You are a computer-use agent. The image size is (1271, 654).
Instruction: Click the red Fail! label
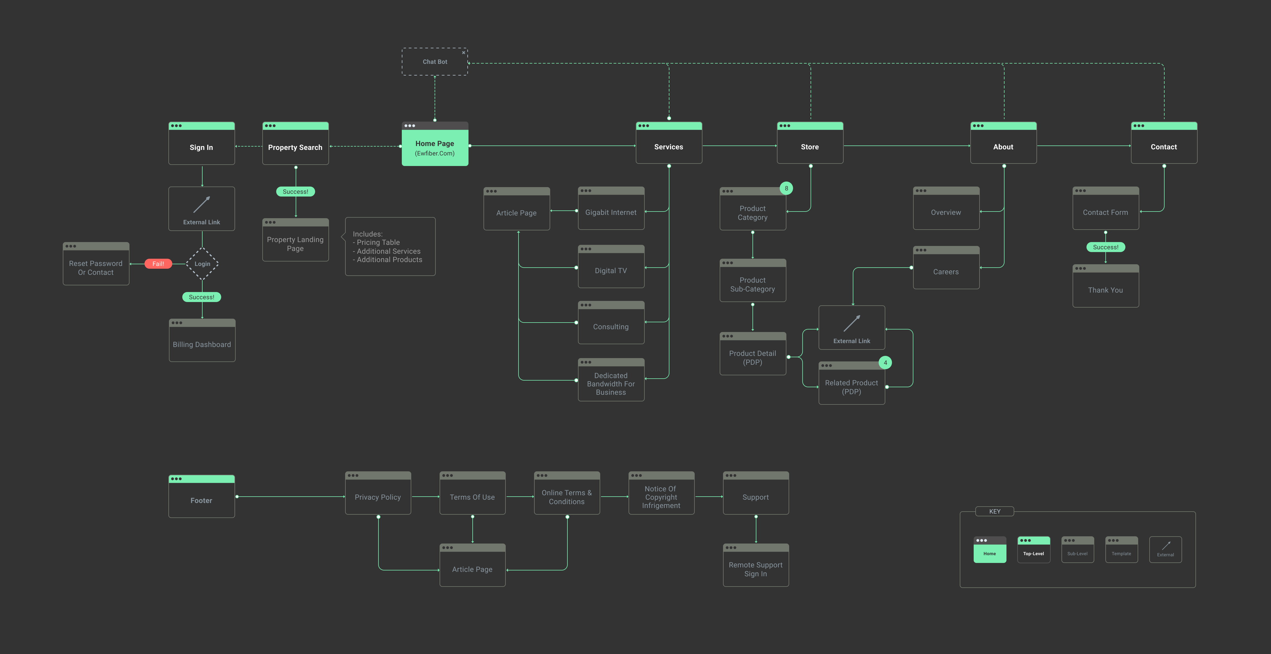coord(158,264)
